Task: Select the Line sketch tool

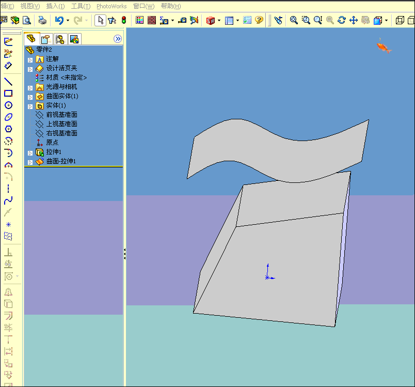Action: click(8, 82)
